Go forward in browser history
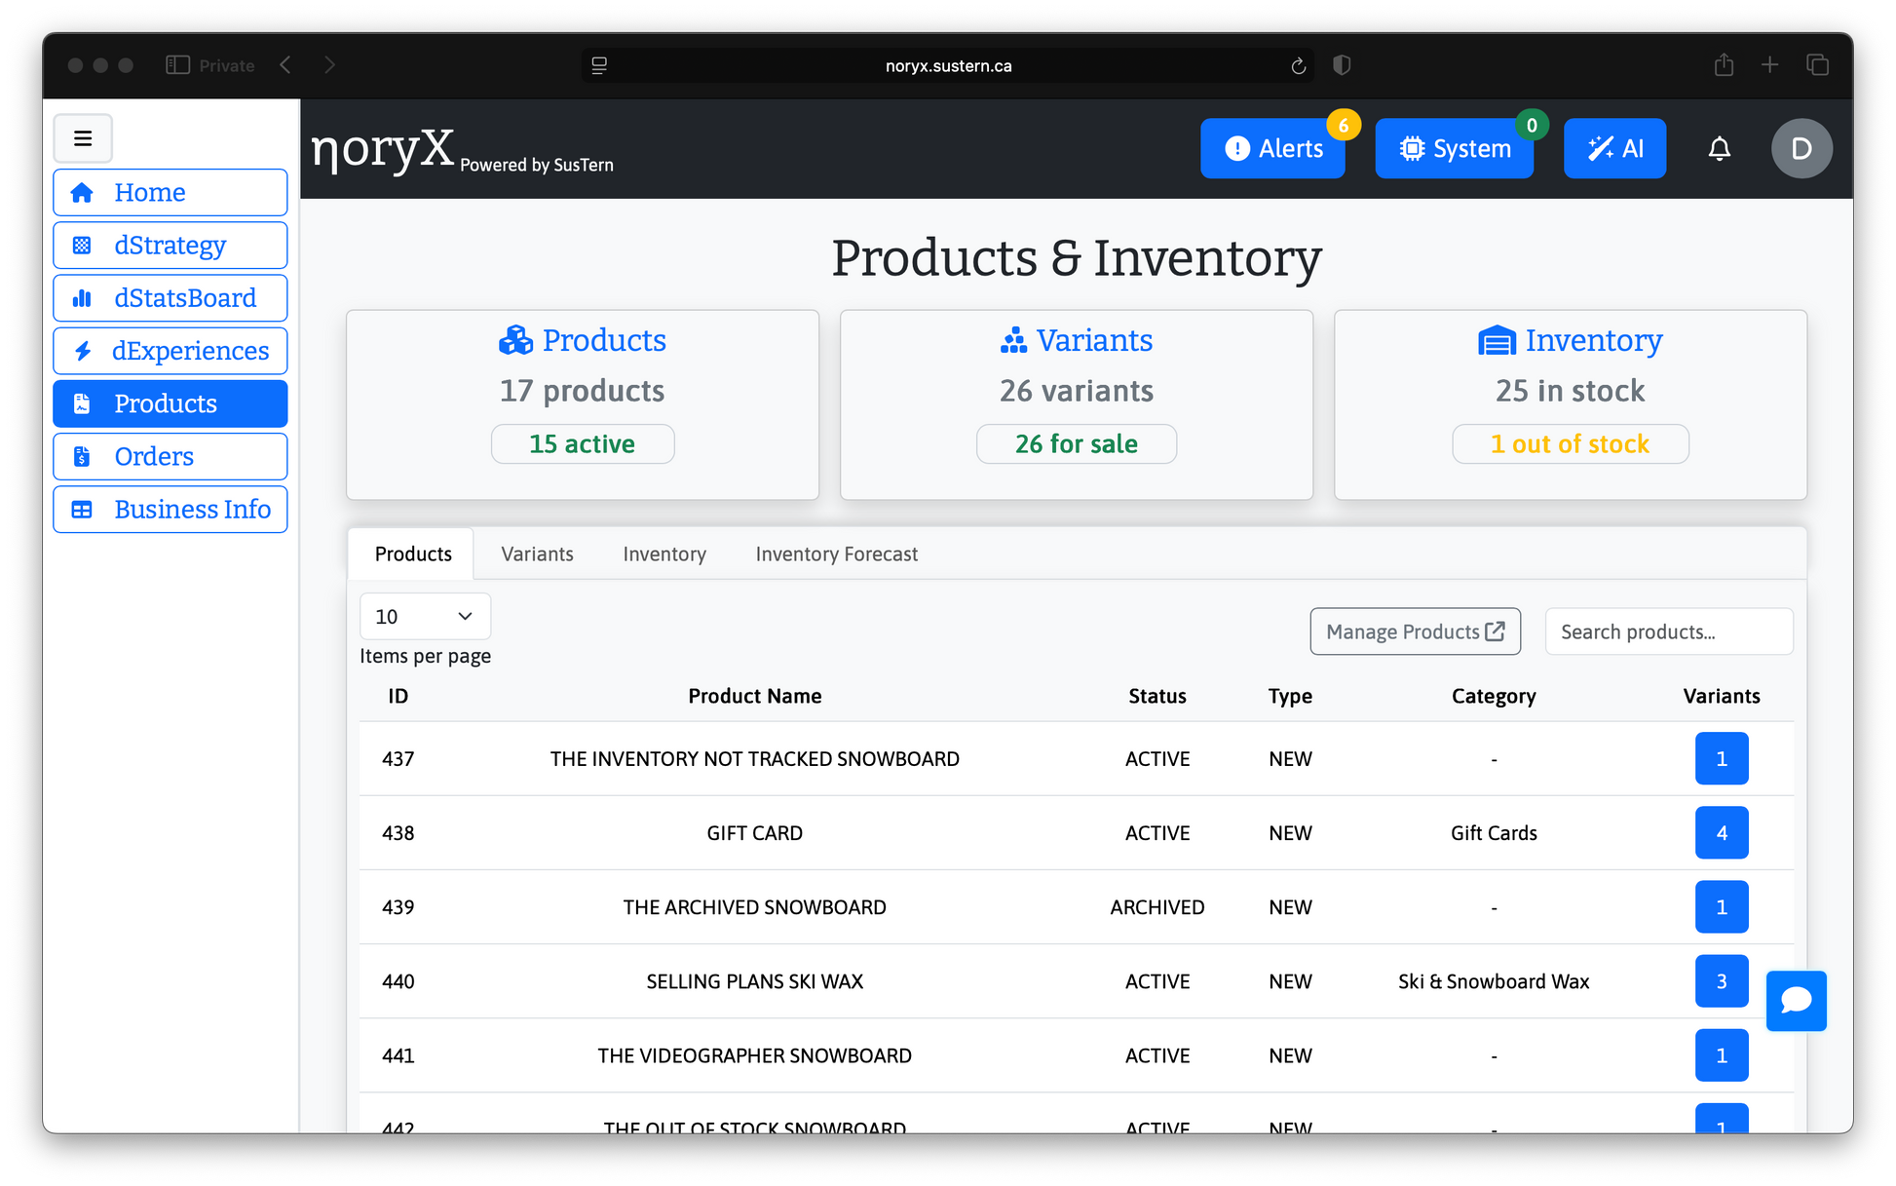Viewport: 1896px width, 1186px height. click(329, 65)
